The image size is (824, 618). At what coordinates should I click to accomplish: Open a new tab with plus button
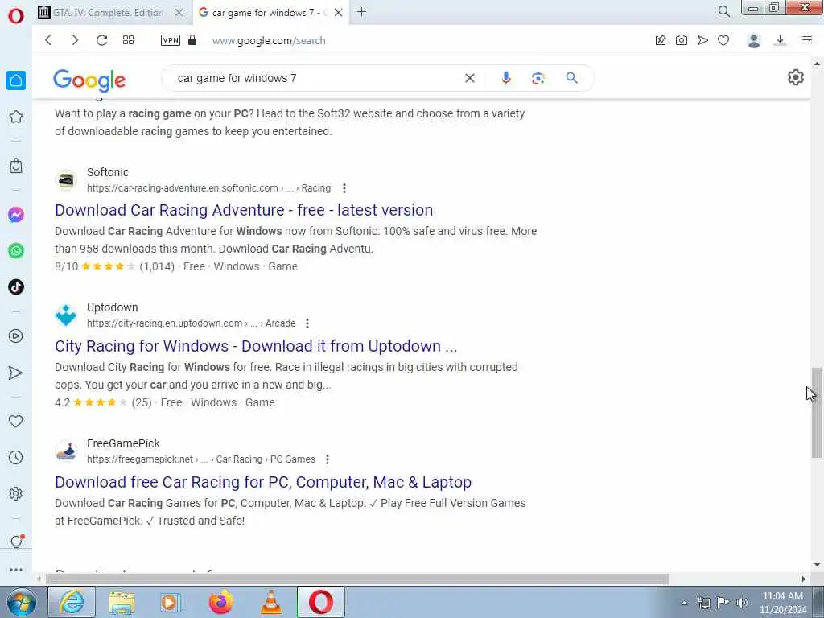pyautogui.click(x=361, y=12)
